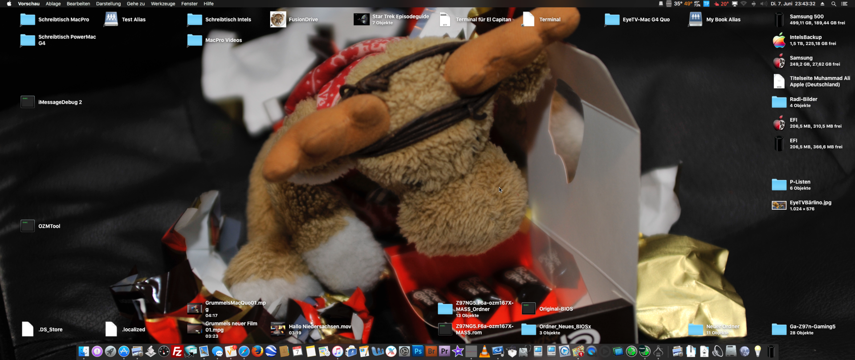
Task: Select the Hallo Niedersachsen.mov video thumbnail
Action: coord(278,329)
